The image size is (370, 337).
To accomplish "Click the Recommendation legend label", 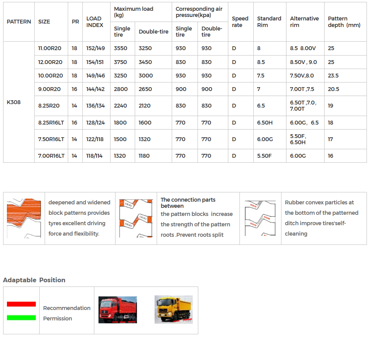I will [67, 308].
